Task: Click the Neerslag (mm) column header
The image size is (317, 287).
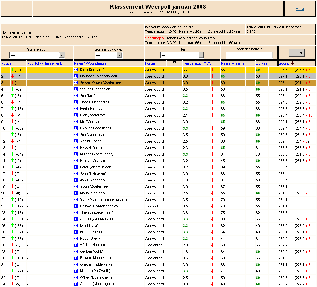Action: 233,63
